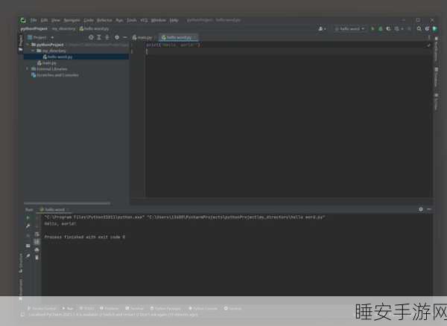Click the pin icon in Run panel
Screen dimensions: 447x326
(28, 256)
